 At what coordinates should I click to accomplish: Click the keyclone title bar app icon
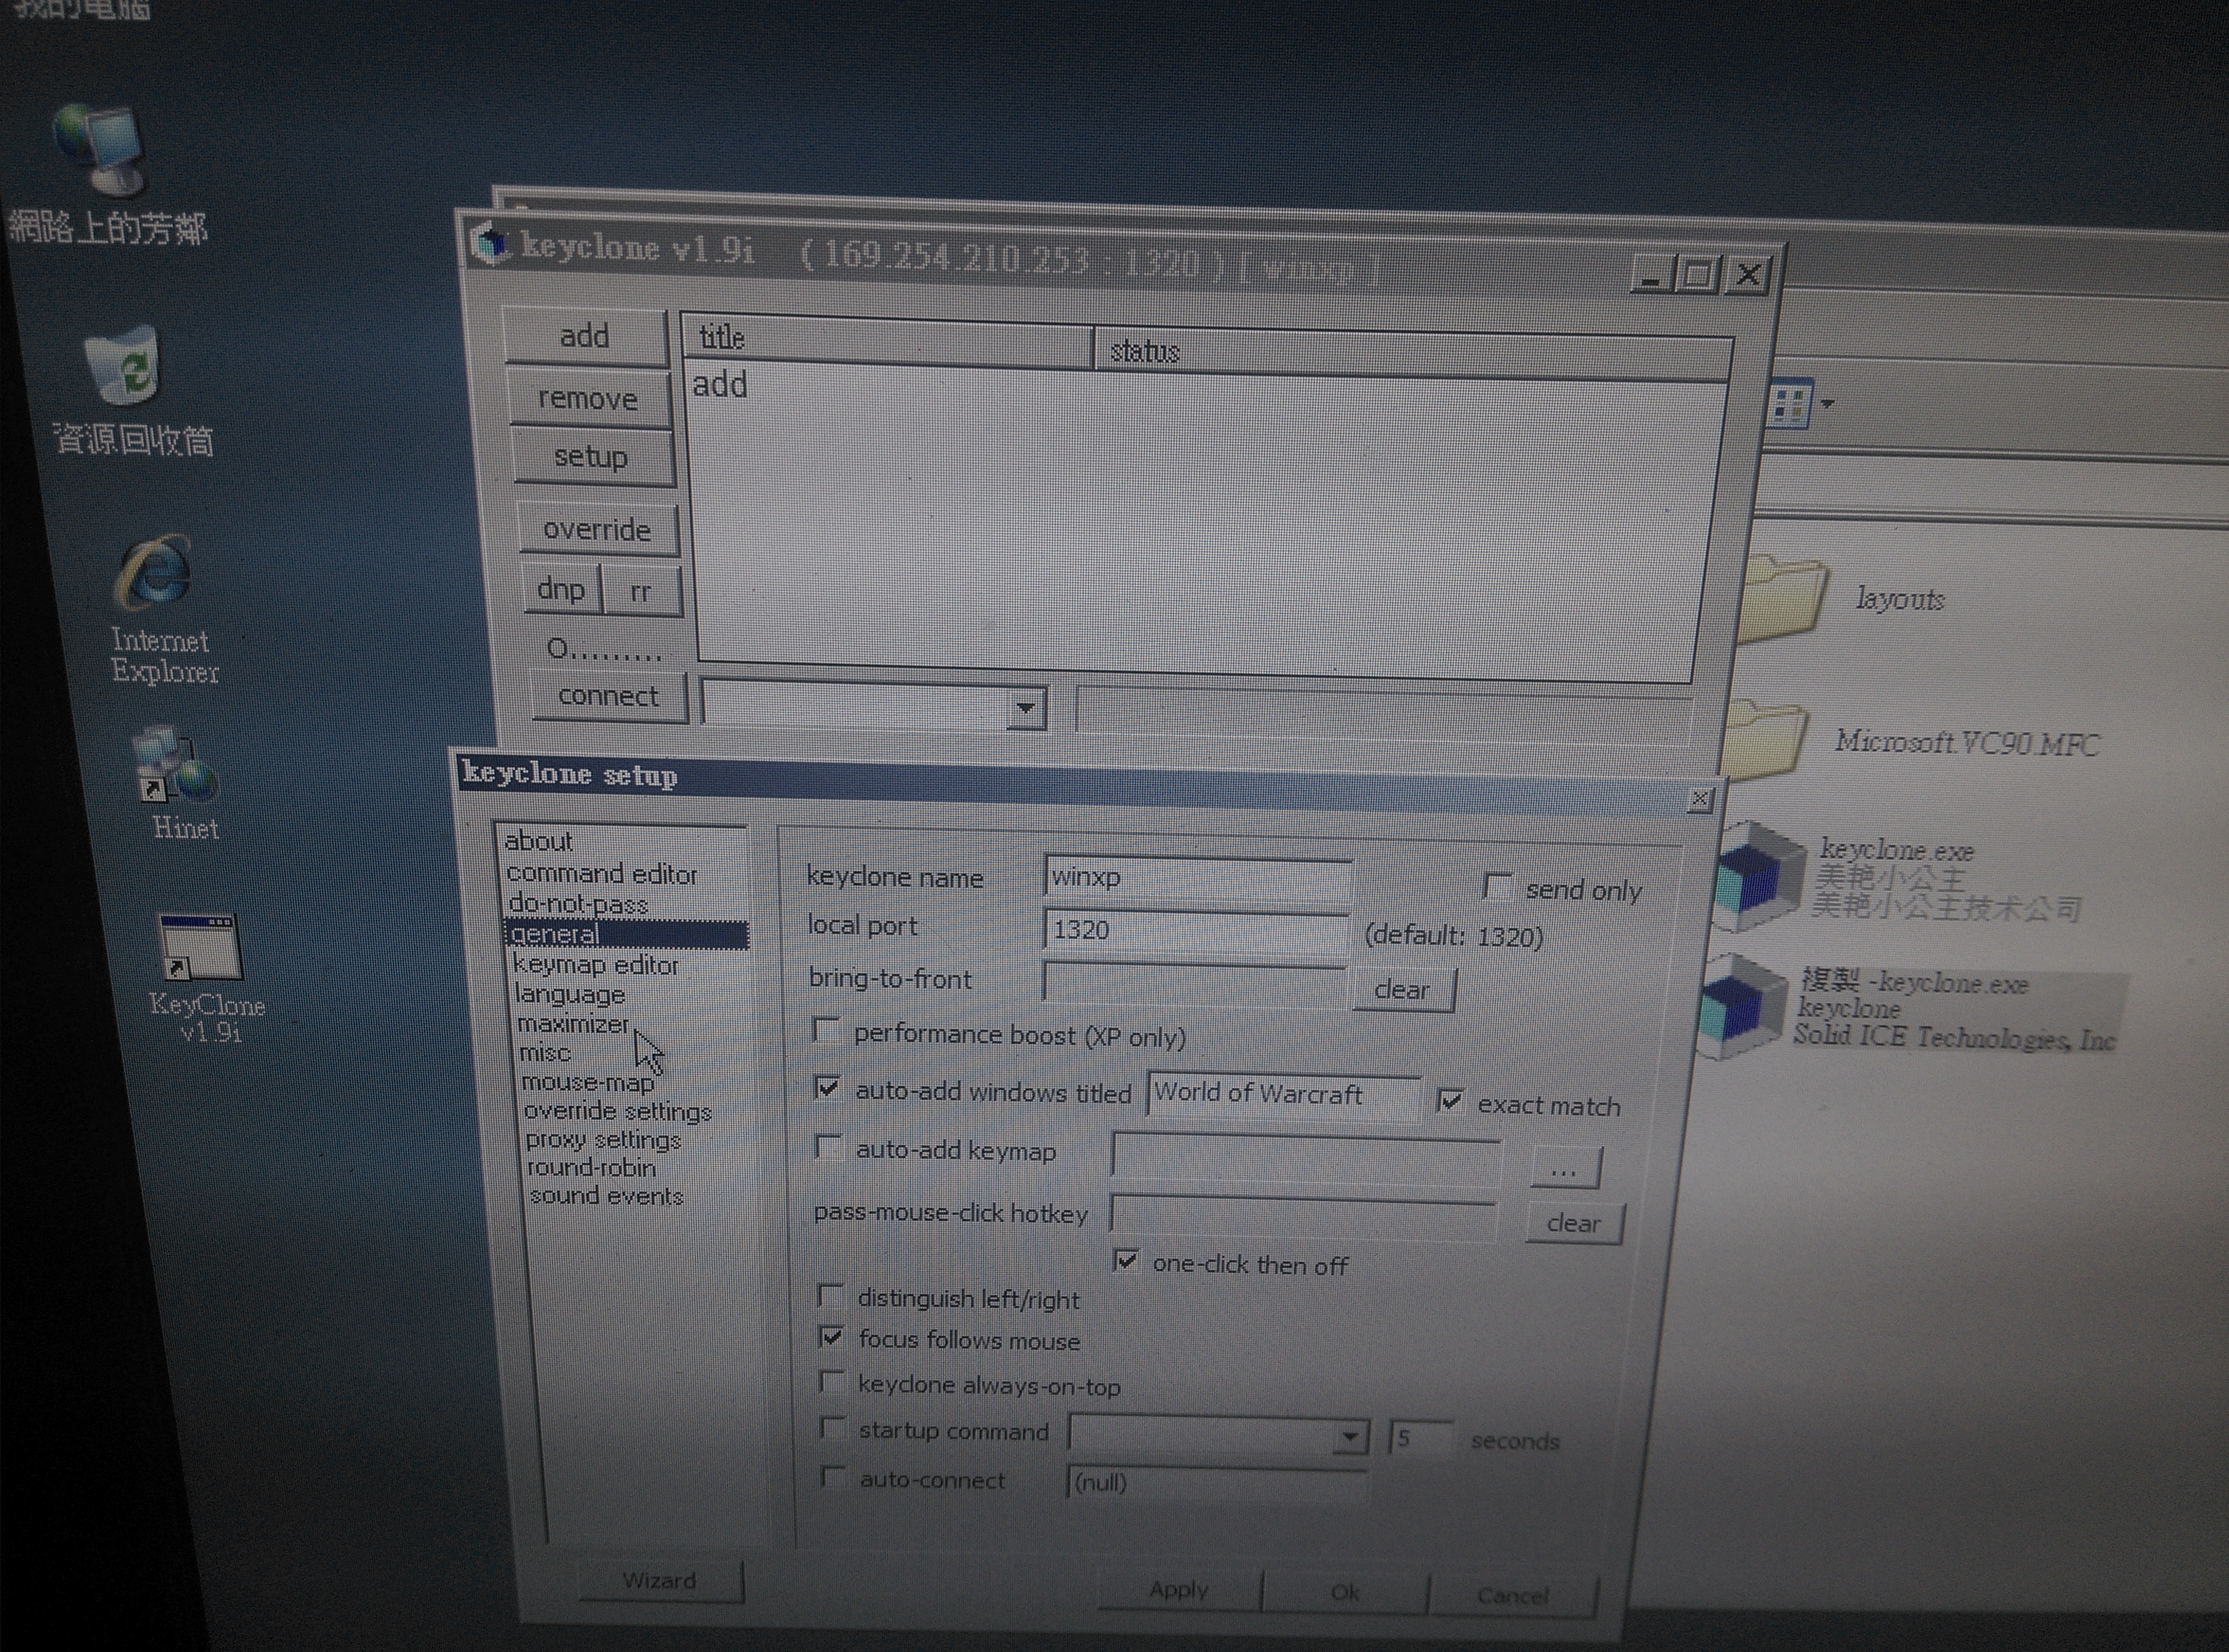[x=489, y=243]
